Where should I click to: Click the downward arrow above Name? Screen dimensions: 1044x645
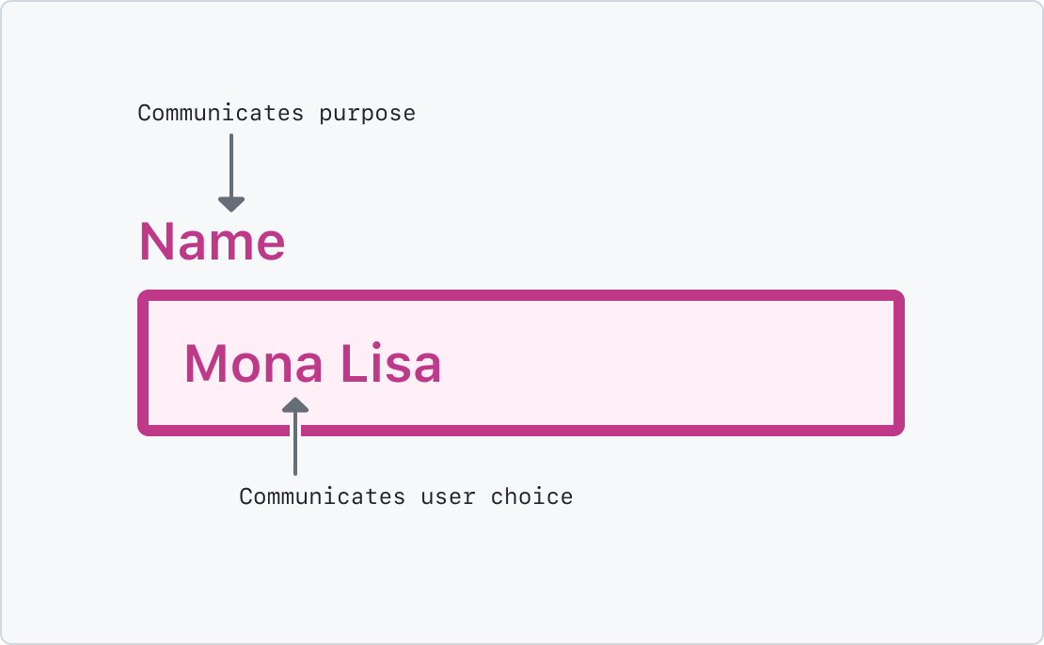click(230, 169)
